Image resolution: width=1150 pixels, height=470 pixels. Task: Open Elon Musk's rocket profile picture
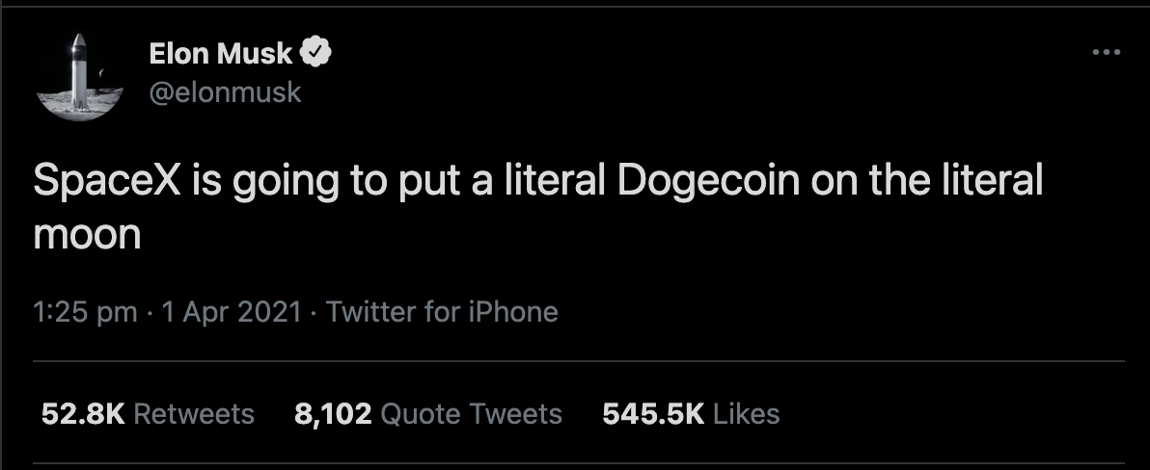76,74
